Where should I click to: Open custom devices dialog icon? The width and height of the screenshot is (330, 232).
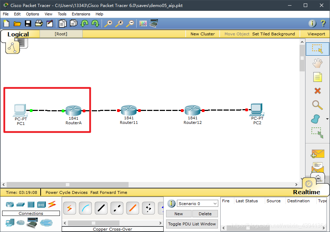154,23
